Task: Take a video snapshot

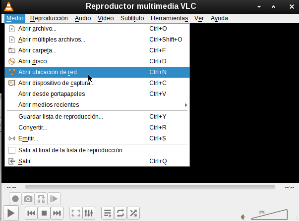Action: coord(29,199)
